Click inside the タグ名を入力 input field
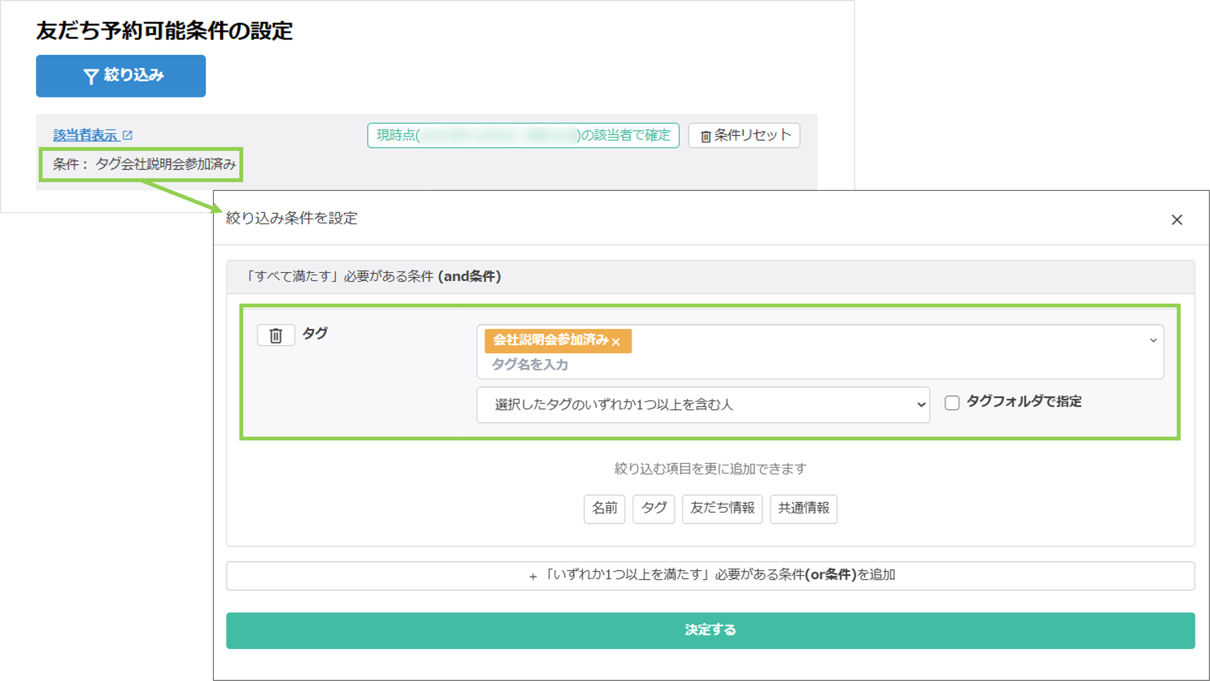This screenshot has height=681, width=1210. [x=530, y=364]
